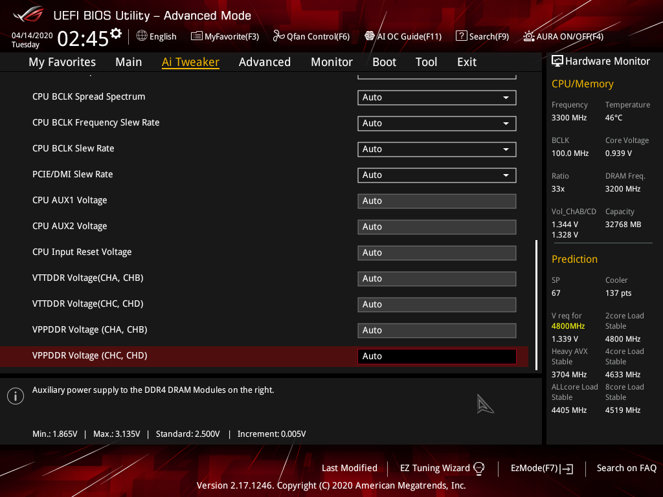Open the CPU BCLK Slew Rate dropdown
This screenshot has width=663, height=497.
click(437, 149)
